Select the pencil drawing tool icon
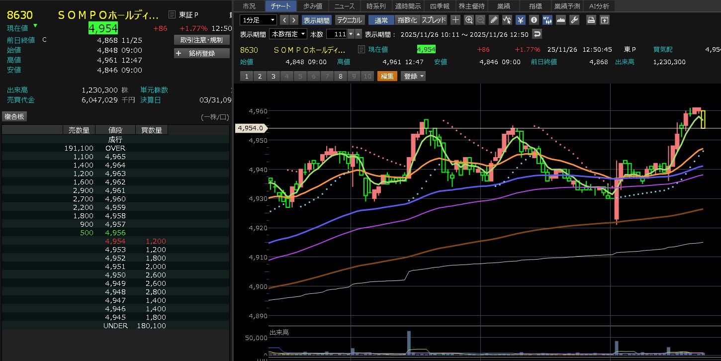 pos(494,20)
